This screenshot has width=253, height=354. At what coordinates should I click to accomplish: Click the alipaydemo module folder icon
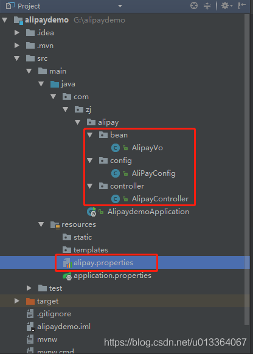pos(18,20)
